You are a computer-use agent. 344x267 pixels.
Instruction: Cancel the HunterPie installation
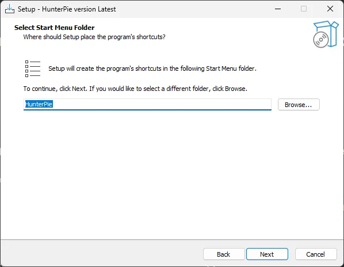[x=316, y=254]
